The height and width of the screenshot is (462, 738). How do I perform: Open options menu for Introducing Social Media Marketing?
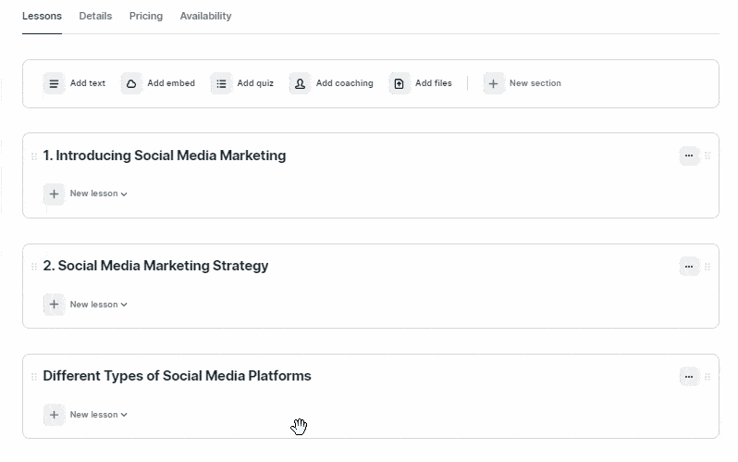click(689, 156)
